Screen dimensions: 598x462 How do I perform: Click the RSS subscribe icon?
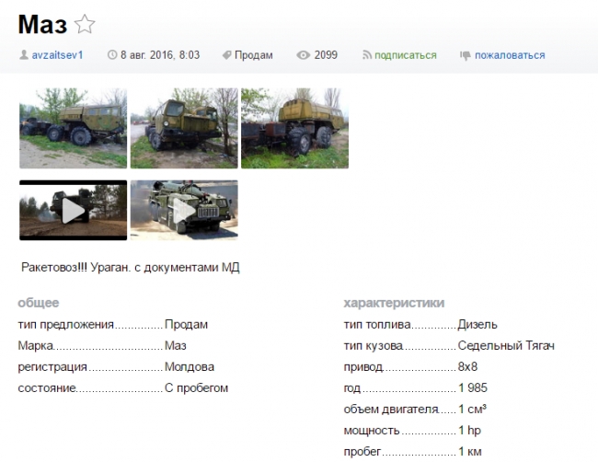366,55
